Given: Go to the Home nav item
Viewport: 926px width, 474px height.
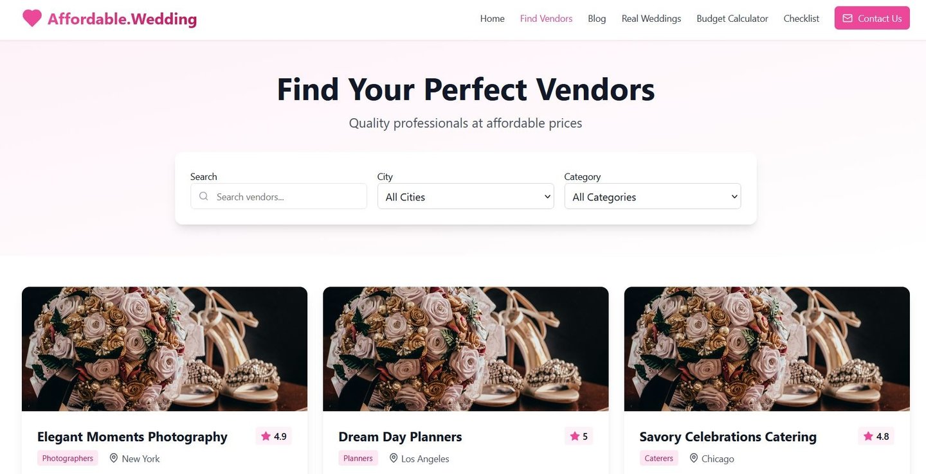Looking at the screenshot, I should coord(493,19).
